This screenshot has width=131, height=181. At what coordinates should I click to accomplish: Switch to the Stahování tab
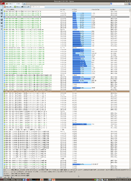14,4
